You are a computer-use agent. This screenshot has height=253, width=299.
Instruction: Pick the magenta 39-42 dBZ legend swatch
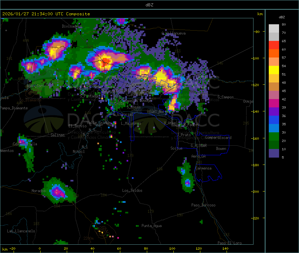pos(274,103)
